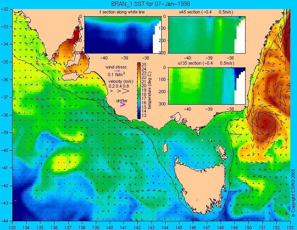This screenshot has width=297, height=230.
Task: Click the 't section along white line' label
Action: (x=122, y=12)
